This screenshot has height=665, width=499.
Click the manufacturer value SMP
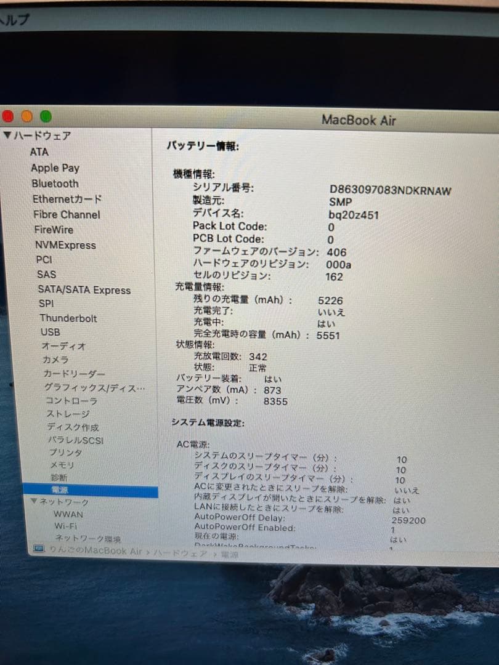(340, 203)
